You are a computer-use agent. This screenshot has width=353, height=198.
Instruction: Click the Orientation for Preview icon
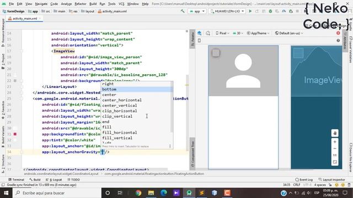click(x=208, y=33)
